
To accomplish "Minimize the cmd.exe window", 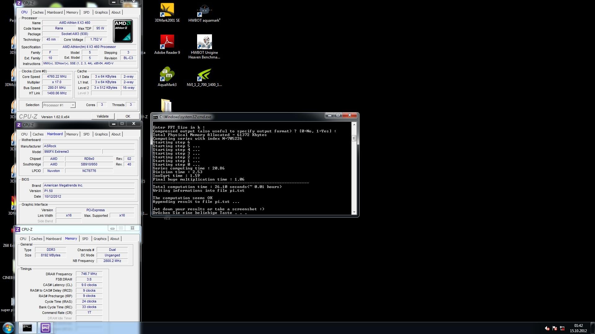I will [x=329, y=115].
